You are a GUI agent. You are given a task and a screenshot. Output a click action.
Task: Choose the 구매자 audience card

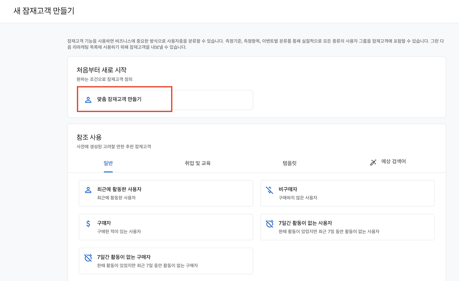click(166, 227)
